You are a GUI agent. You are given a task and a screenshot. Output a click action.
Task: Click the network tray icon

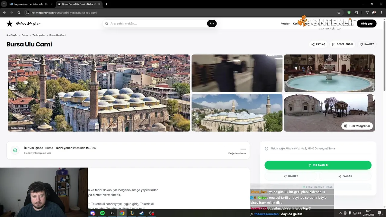click(355, 213)
